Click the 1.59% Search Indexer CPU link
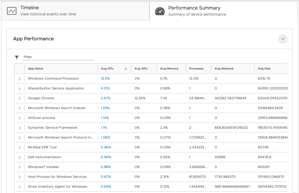Viewport: 299px width, 193px height. (106, 108)
